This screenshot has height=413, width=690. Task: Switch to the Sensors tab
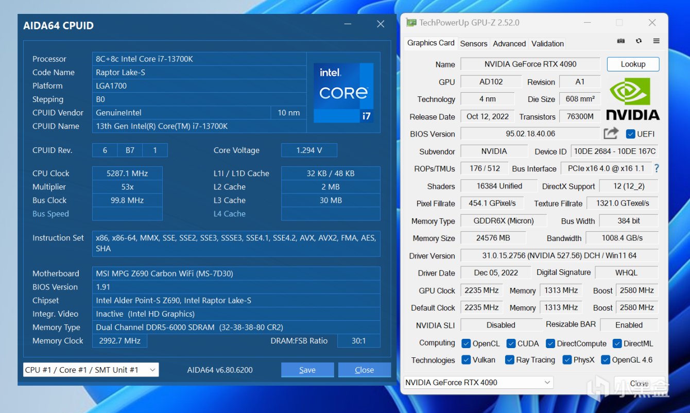tap(474, 44)
